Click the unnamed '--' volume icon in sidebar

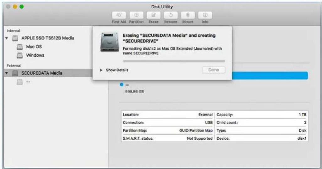point(20,82)
